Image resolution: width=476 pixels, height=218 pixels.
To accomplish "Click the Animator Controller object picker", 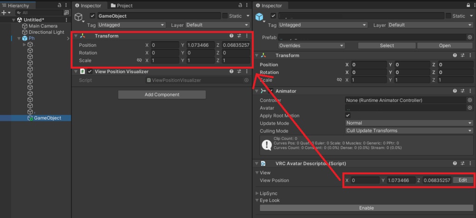I will (470, 100).
